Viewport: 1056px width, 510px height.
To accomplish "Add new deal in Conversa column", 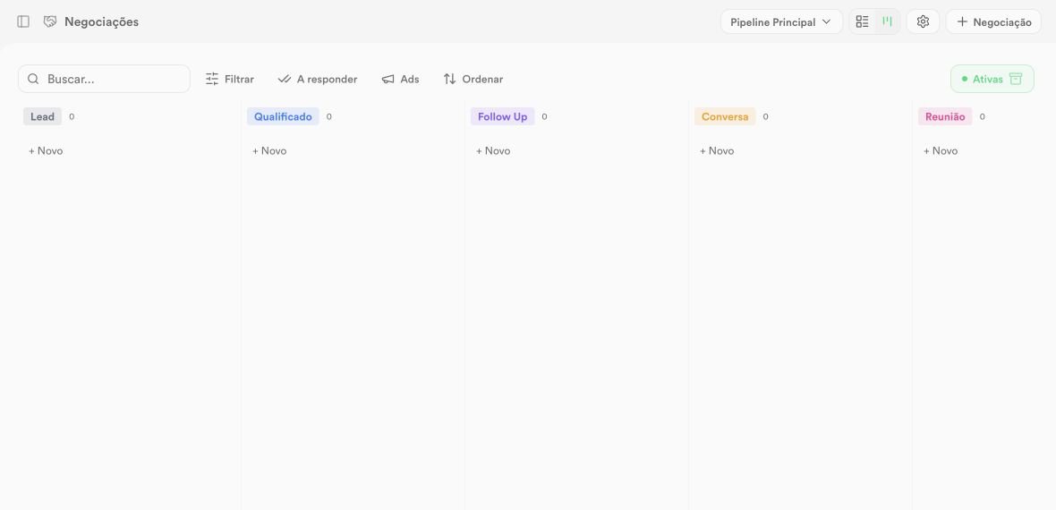I will point(717,151).
